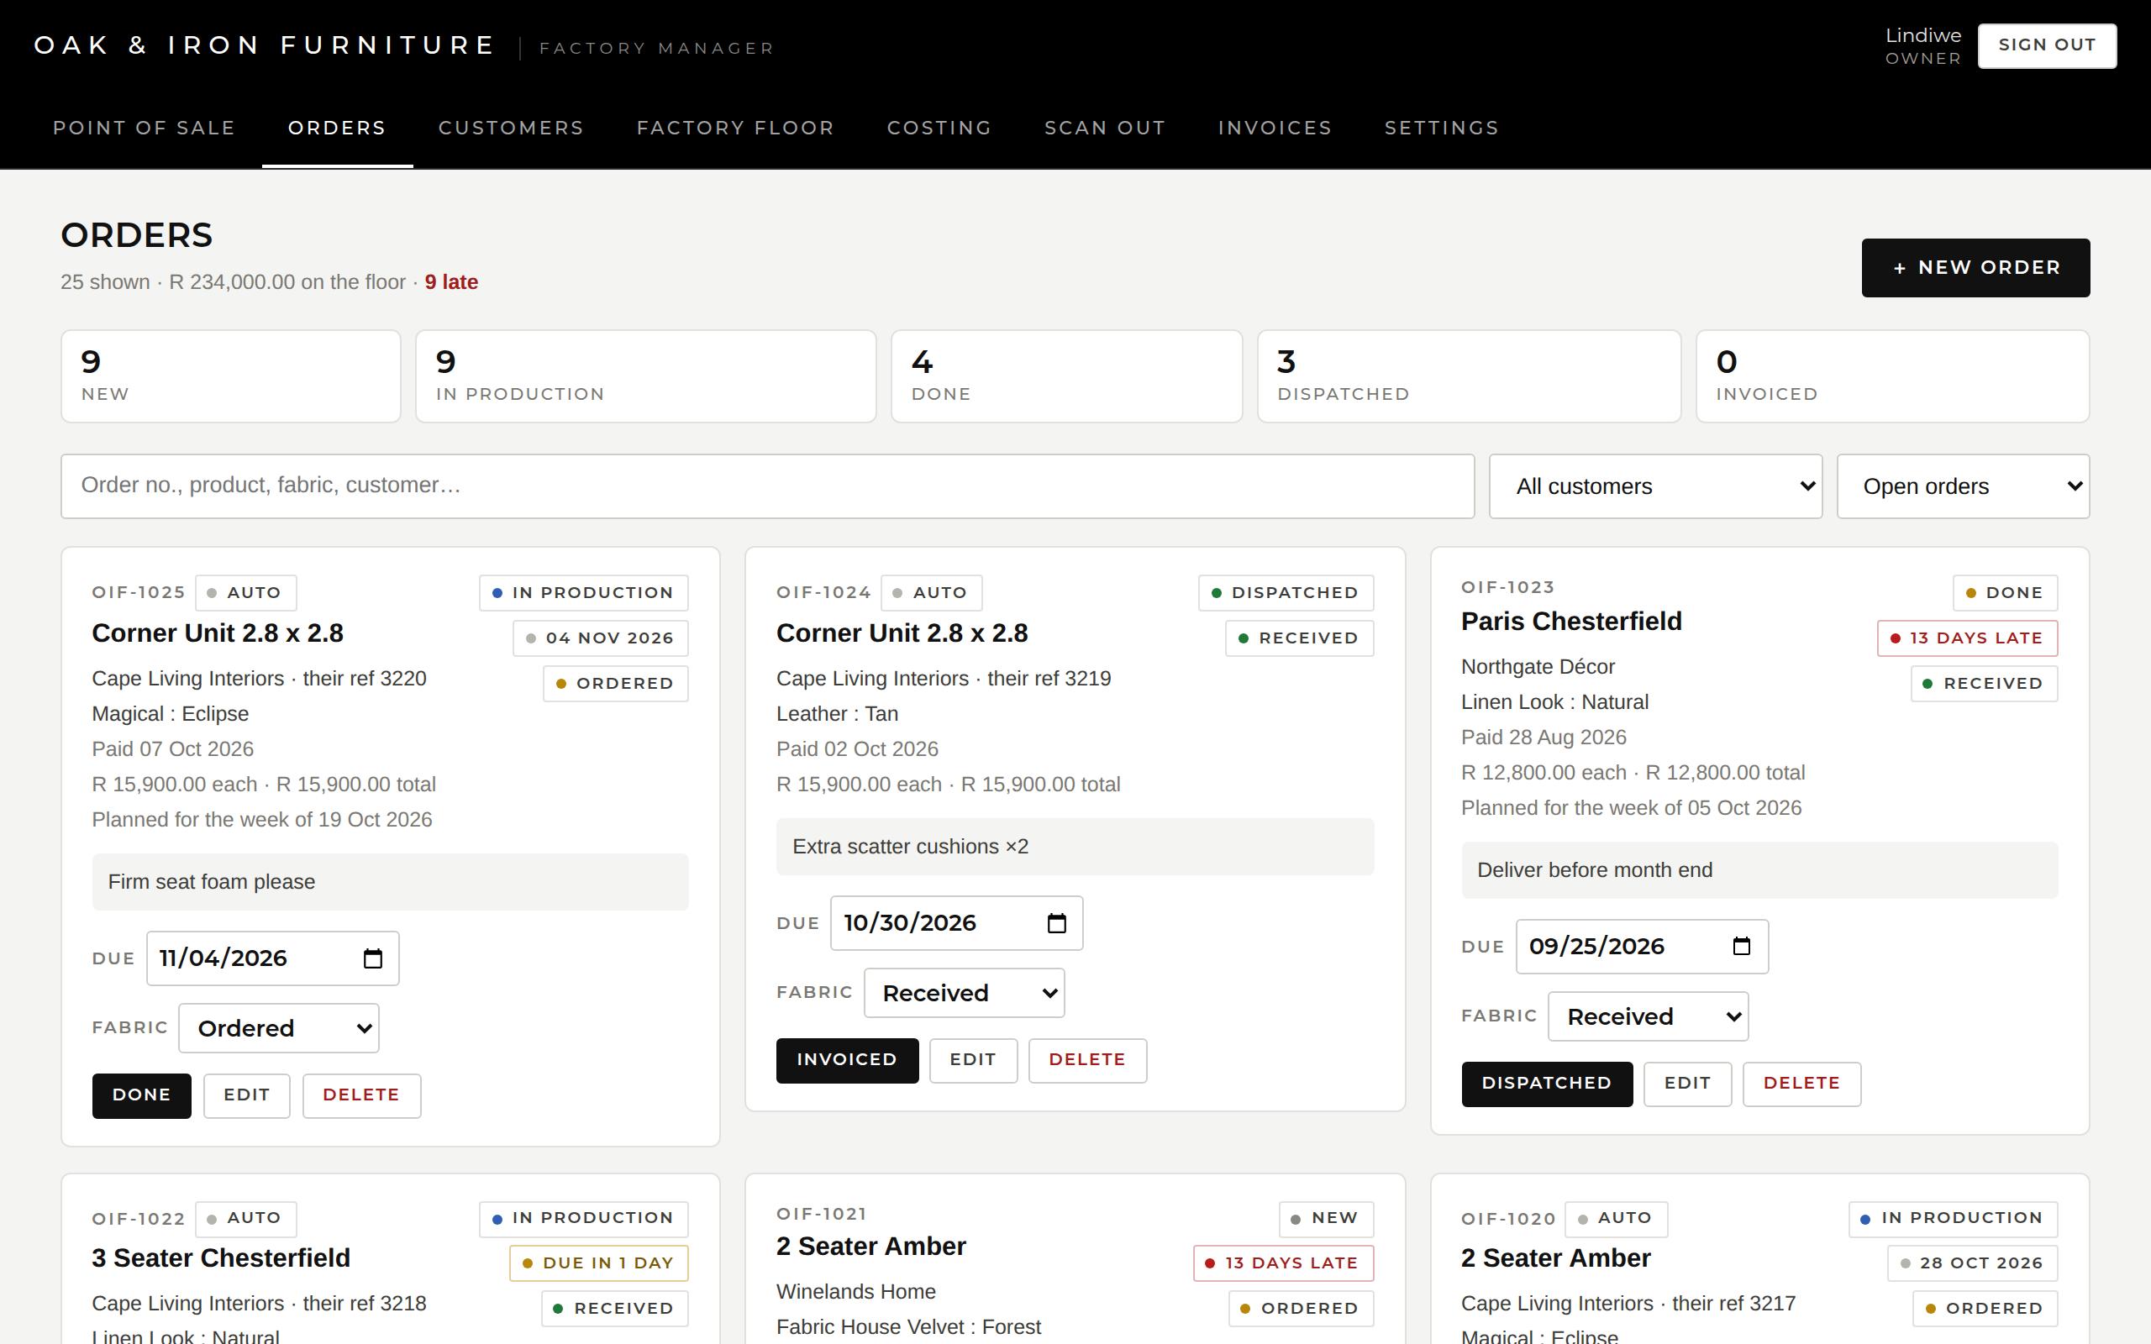Click the OIF-1024 due date field
Image resolution: width=2151 pixels, height=1344 pixels.
(x=956, y=922)
